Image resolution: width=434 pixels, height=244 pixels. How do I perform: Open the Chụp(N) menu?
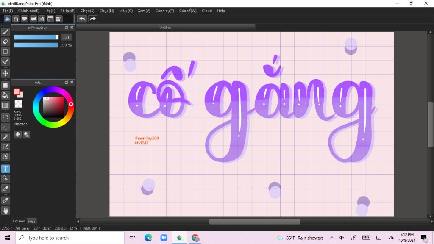point(106,11)
